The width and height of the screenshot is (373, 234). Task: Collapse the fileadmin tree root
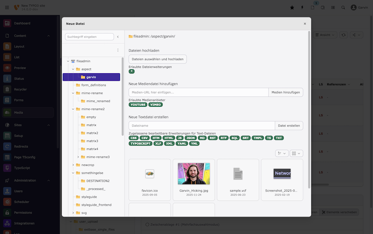click(68, 61)
